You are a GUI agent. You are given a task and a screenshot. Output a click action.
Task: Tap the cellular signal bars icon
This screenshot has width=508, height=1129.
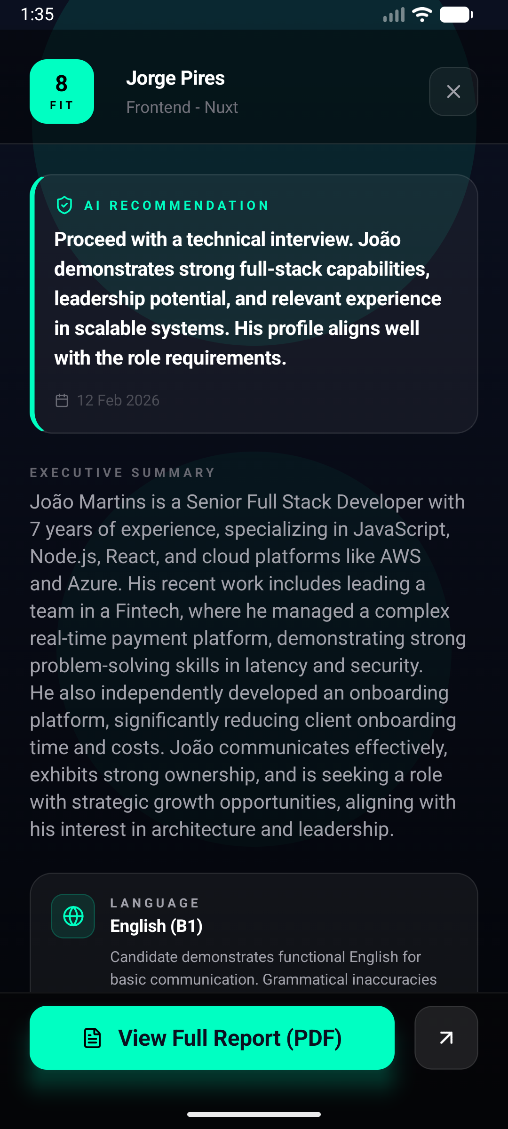[x=394, y=15]
